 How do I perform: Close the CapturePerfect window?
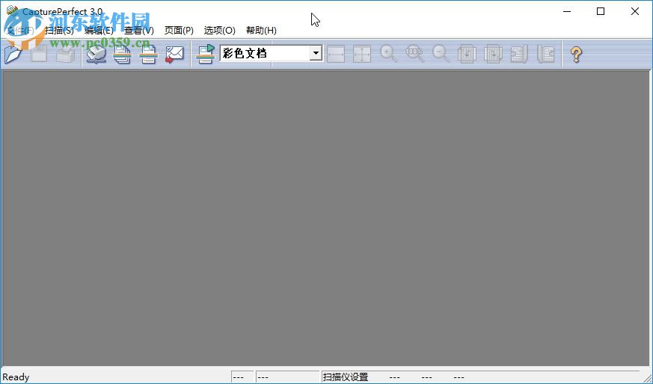coord(635,12)
